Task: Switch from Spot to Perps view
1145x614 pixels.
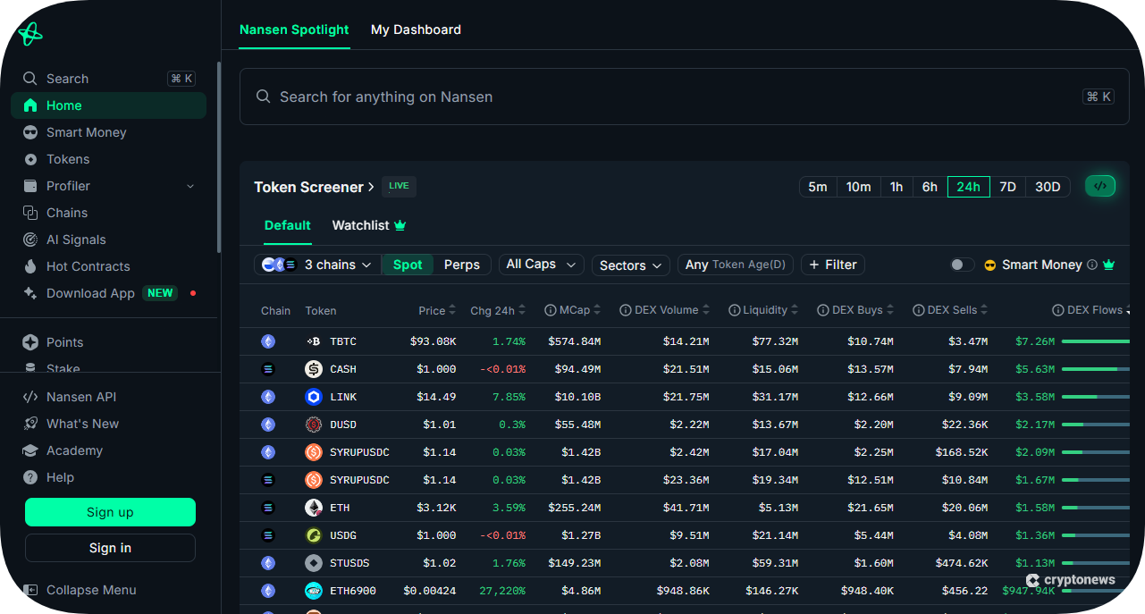Action: 462,265
